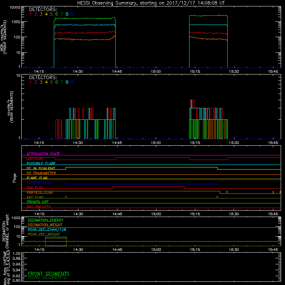Click detector 4 in the rear-segments legend
285x285 pixels.
(x=46, y=82)
